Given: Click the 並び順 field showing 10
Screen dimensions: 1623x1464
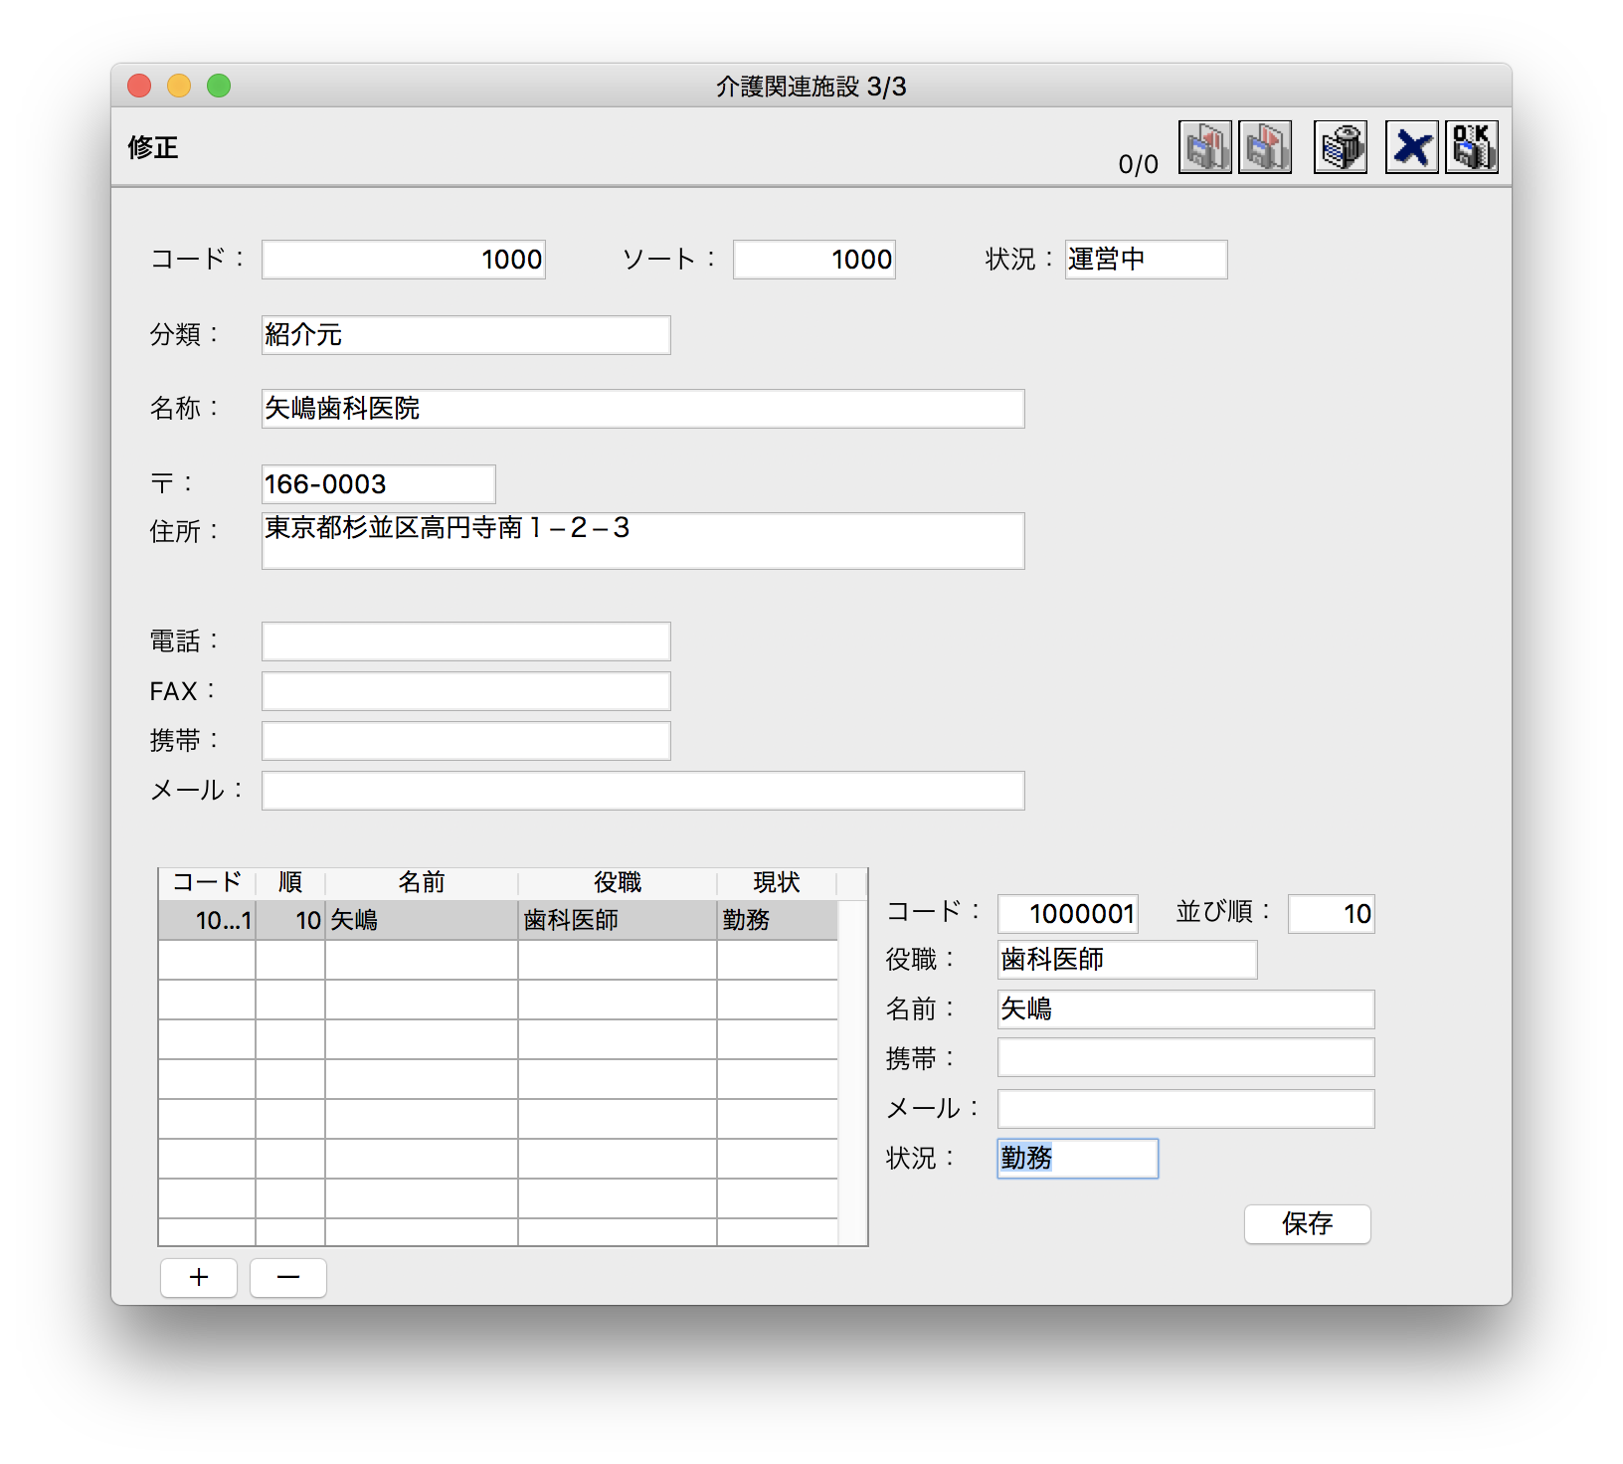Looking at the screenshot, I should pos(1331,914).
